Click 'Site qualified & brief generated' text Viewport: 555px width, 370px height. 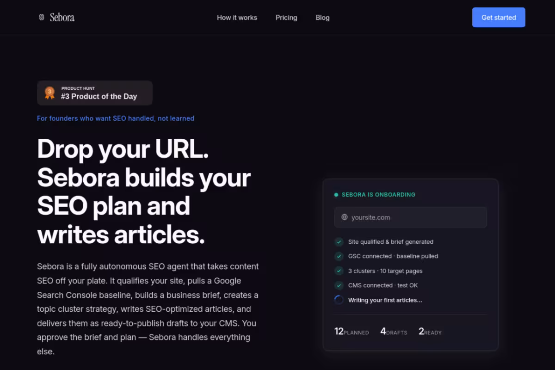click(391, 242)
